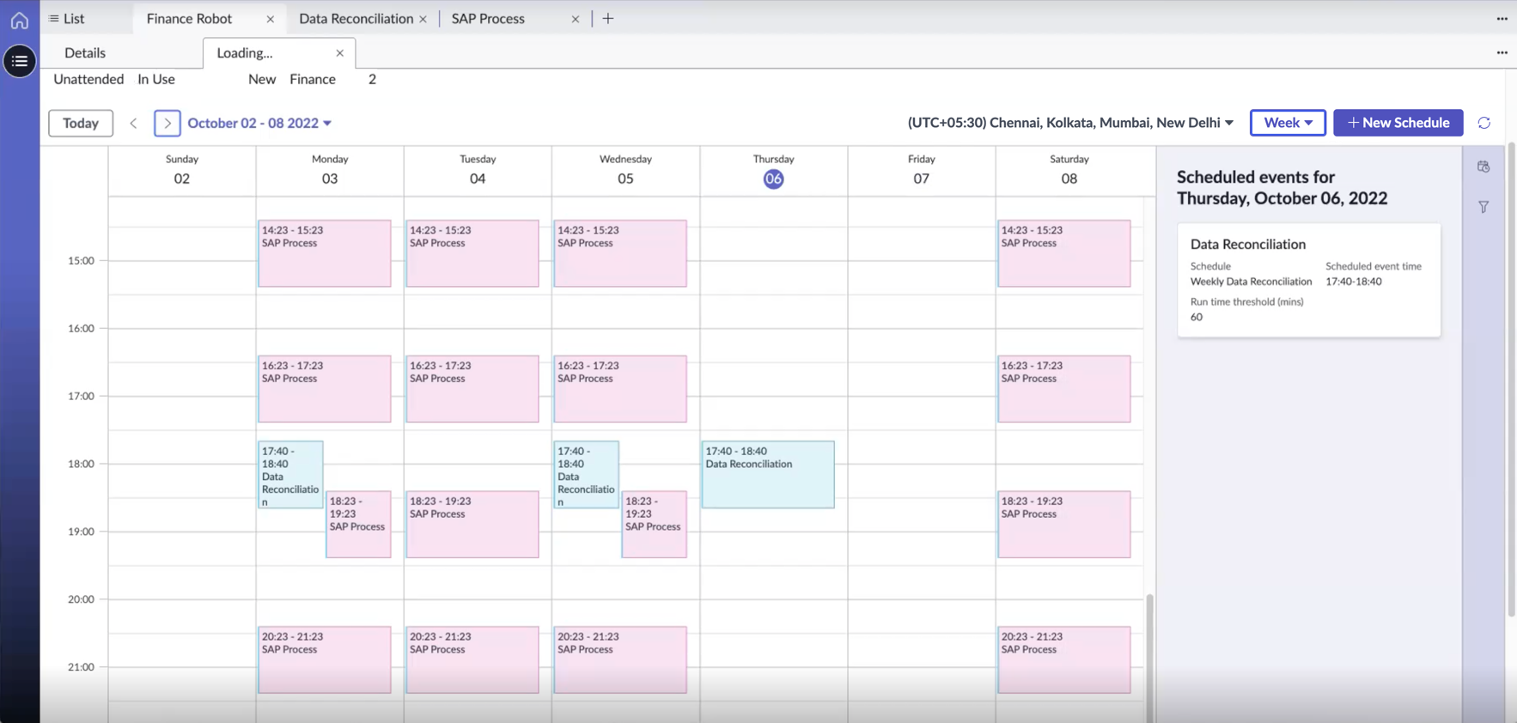Image resolution: width=1517 pixels, height=723 pixels.
Task: Open the filter icon in right rail
Action: pyautogui.click(x=1483, y=207)
